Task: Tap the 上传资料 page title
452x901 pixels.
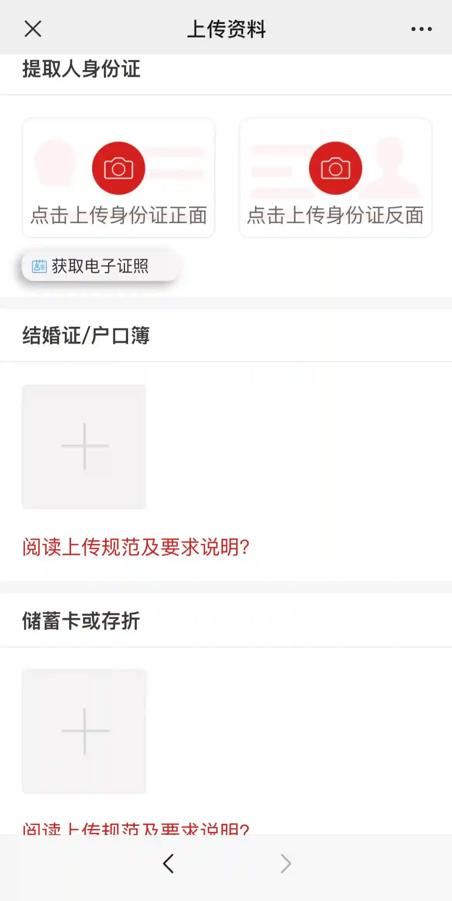Action: [226, 29]
